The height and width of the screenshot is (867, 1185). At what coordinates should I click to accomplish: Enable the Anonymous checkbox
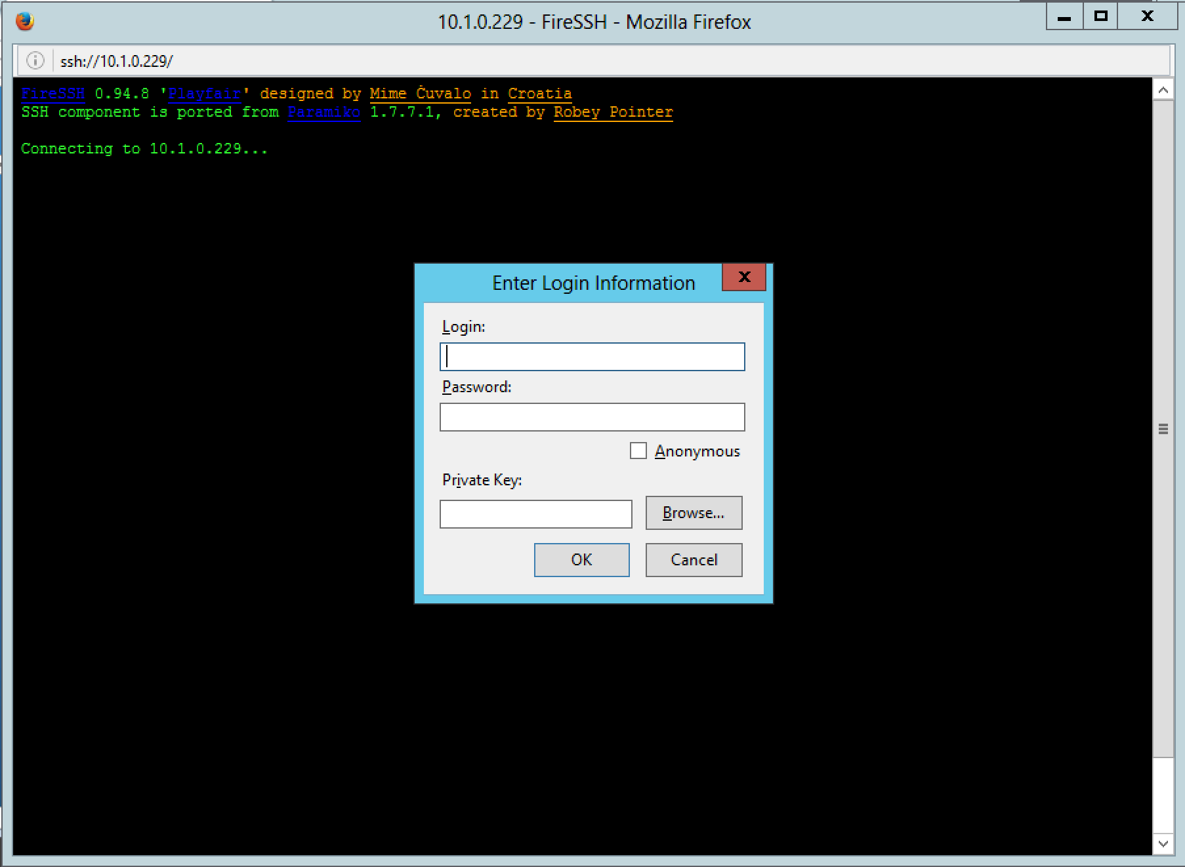click(638, 451)
